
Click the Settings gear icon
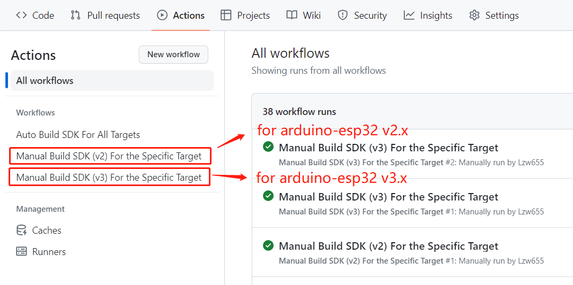click(x=474, y=16)
